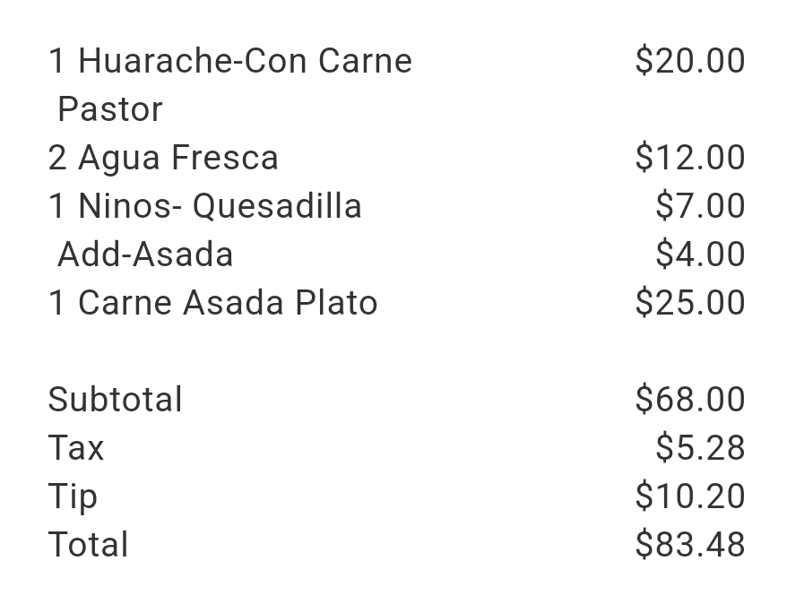Select the $68.00 subtotal amount
The height and width of the screenshot is (613, 787).
[689, 400]
